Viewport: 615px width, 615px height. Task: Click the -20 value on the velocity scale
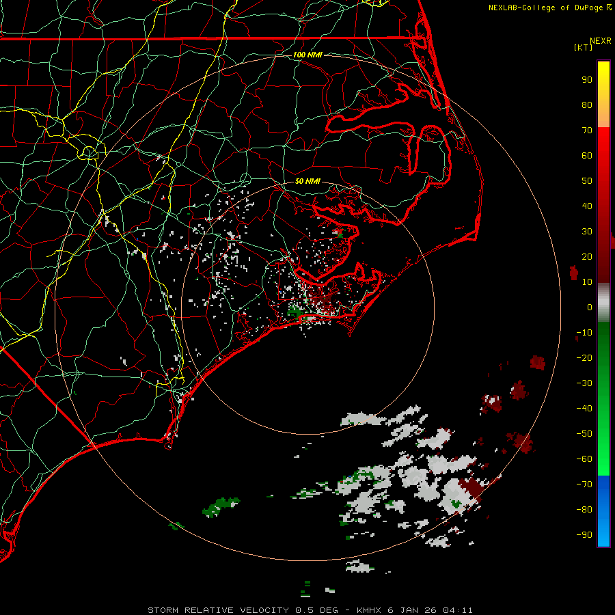click(x=584, y=358)
